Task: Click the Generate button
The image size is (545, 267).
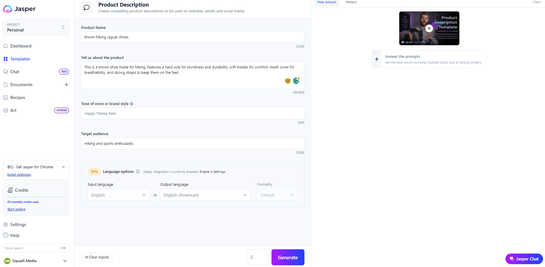Action: (288, 257)
